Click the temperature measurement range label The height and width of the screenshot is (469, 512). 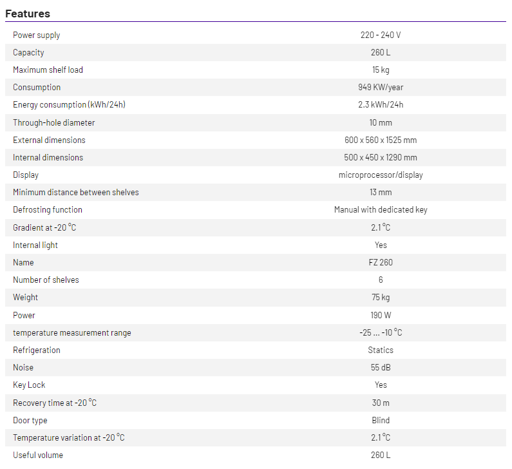[x=72, y=332]
